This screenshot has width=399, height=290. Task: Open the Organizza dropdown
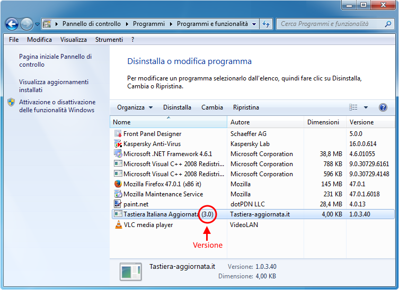pyautogui.click(x=135, y=107)
